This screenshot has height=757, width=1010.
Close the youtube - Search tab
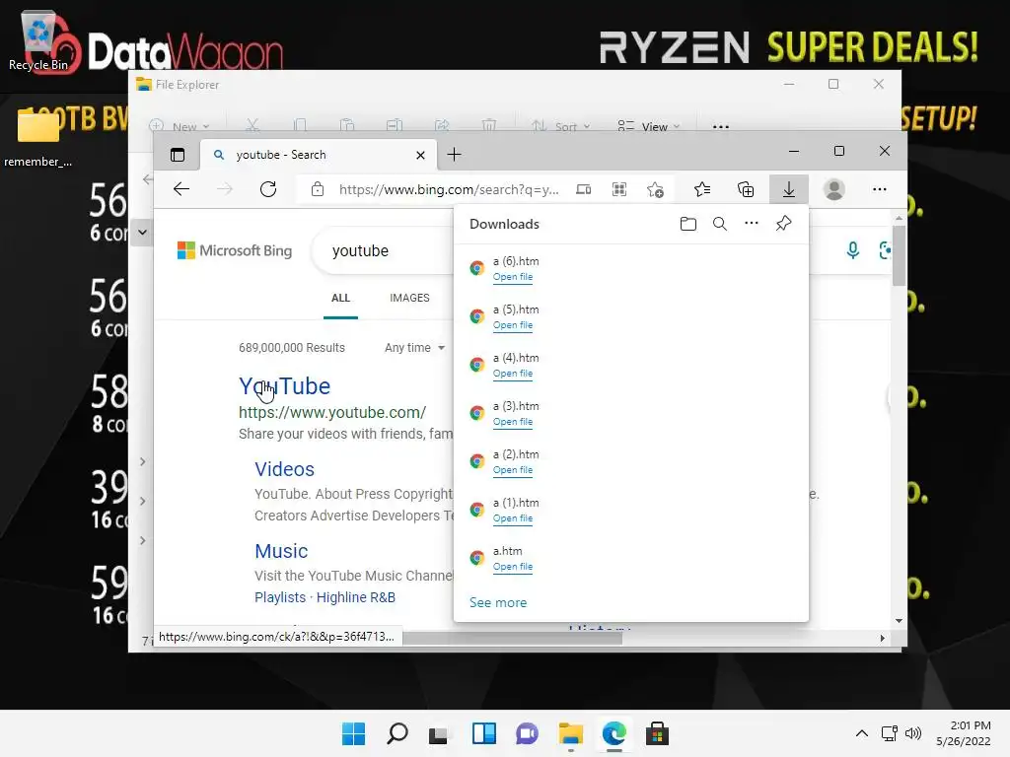pyautogui.click(x=420, y=155)
